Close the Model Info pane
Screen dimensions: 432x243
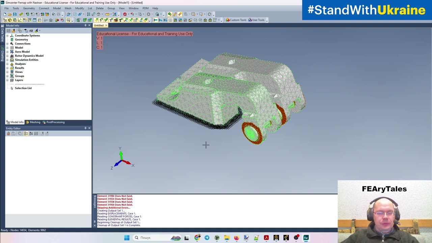(x=89, y=25)
